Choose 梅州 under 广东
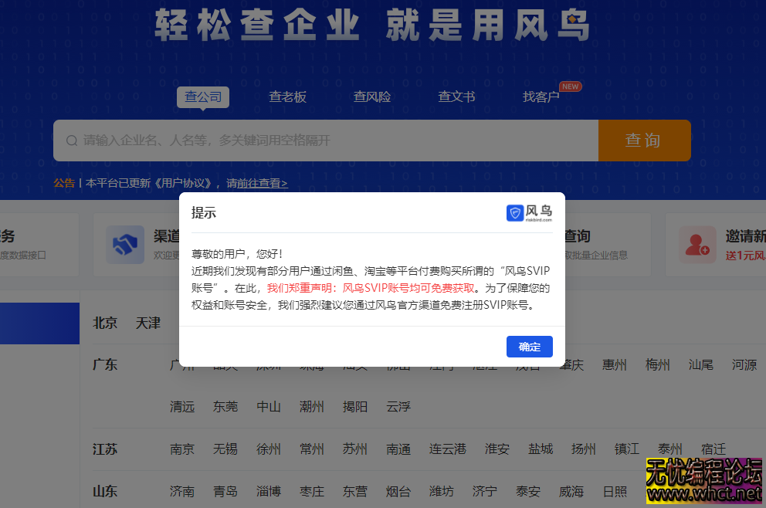 click(x=658, y=365)
